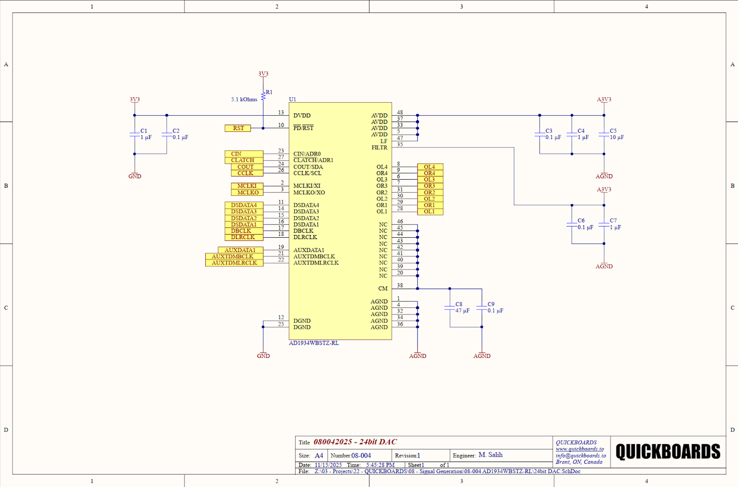
Task: Select the R1 resistor symbol
Action: [x=263, y=97]
